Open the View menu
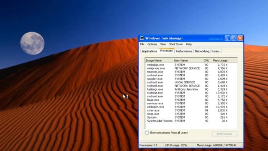 (x=163, y=44)
